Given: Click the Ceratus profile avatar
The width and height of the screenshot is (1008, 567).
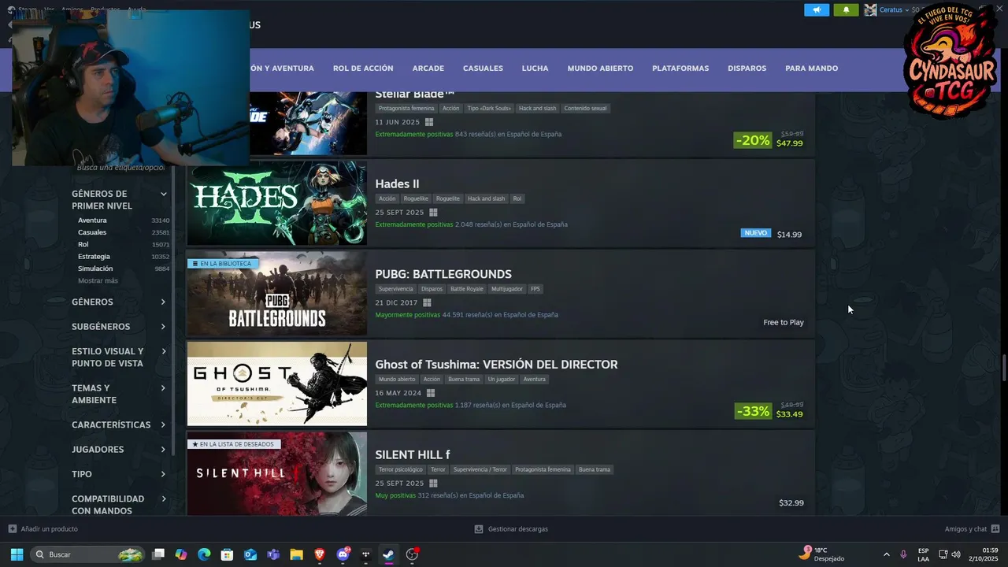Looking at the screenshot, I should tap(870, 9).
